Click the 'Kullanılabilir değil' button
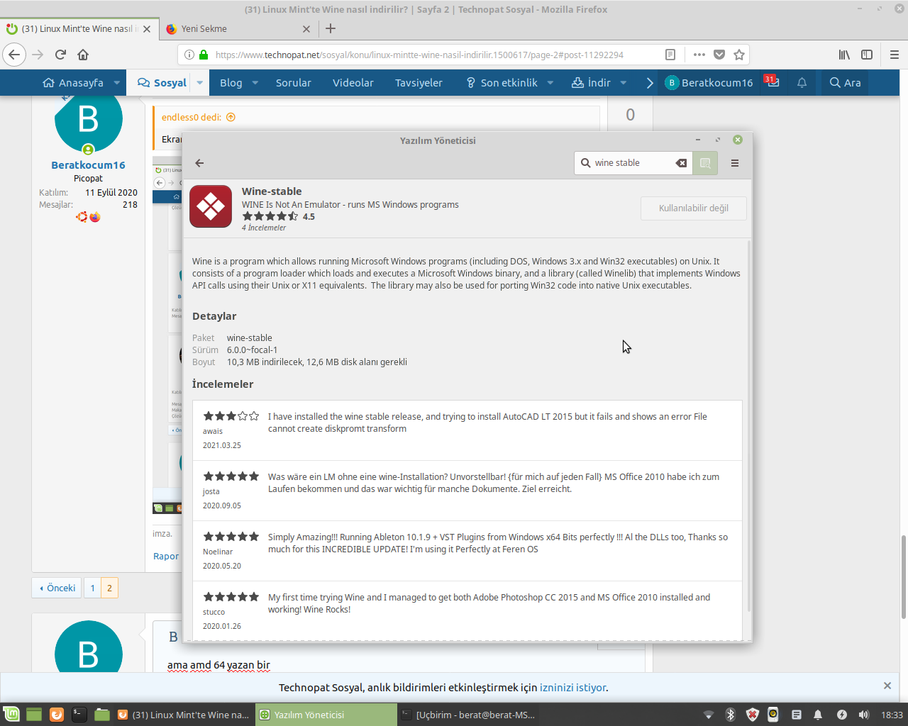This screenshot has height=726, width=908. pyautogui.click(x=694, y=208)
